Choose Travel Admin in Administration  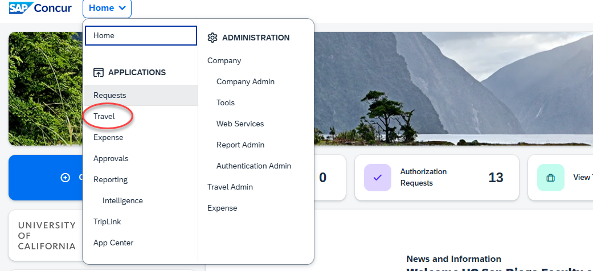[230, 187]
